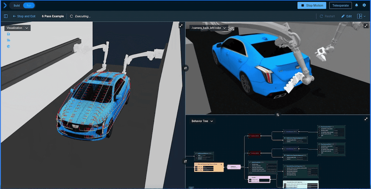This screenshot has height=189, width=371.
Task: Switch to the Build tab
Action: click(16, 5)
